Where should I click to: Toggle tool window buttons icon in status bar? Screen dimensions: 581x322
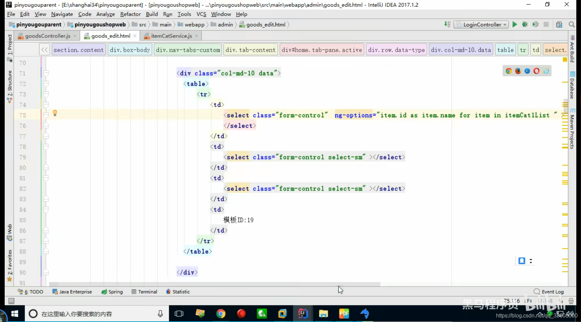click(11, 301)
